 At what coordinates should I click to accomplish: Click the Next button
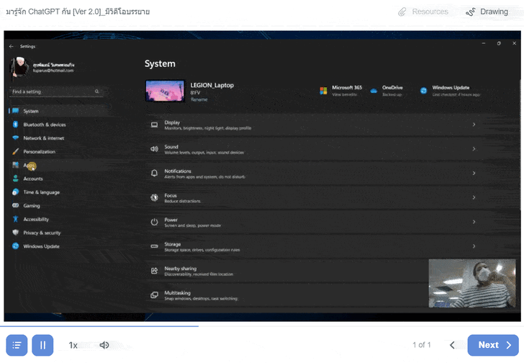pos(493,345)
